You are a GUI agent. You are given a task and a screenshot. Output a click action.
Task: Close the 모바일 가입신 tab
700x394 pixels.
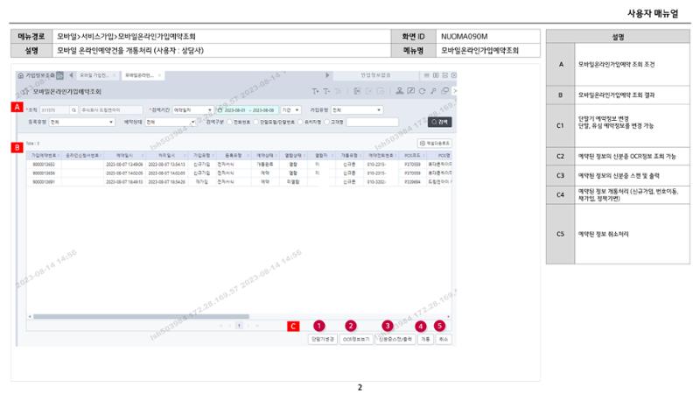pyautogui.click(x=115, y=75)
